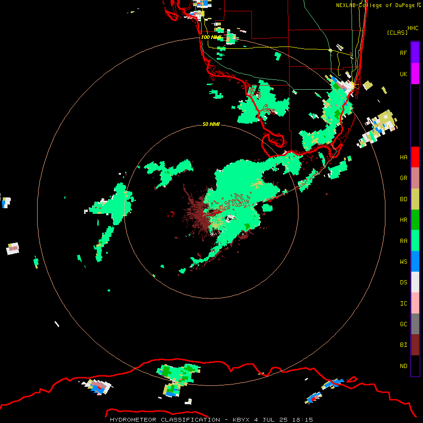Image resolution: width=423 pixels, height=423 pixels.
Task: Click the khaki BD legend color swatch
Action: point(415,199)
